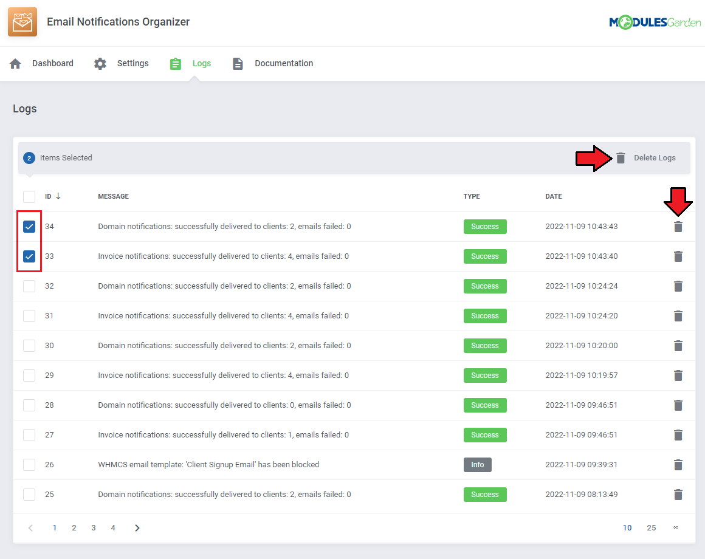Click the Email Notifications Organizer envelope logo
Image resolution: width=705 pixels, height=559 pixels.
22,22
